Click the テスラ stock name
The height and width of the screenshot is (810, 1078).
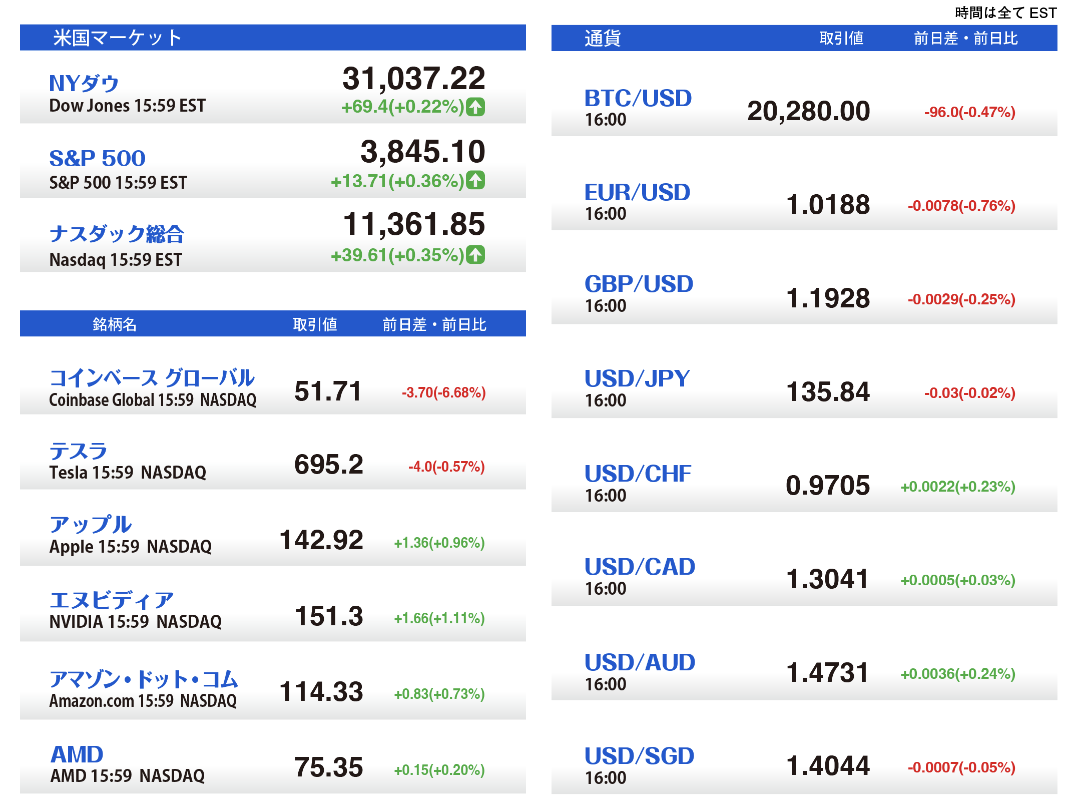tap(79, 451)
